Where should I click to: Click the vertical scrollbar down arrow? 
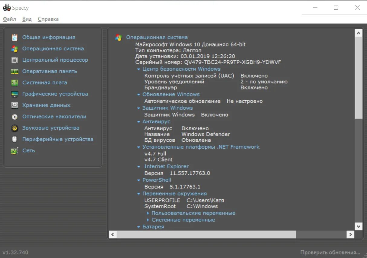tap(358, 226)
